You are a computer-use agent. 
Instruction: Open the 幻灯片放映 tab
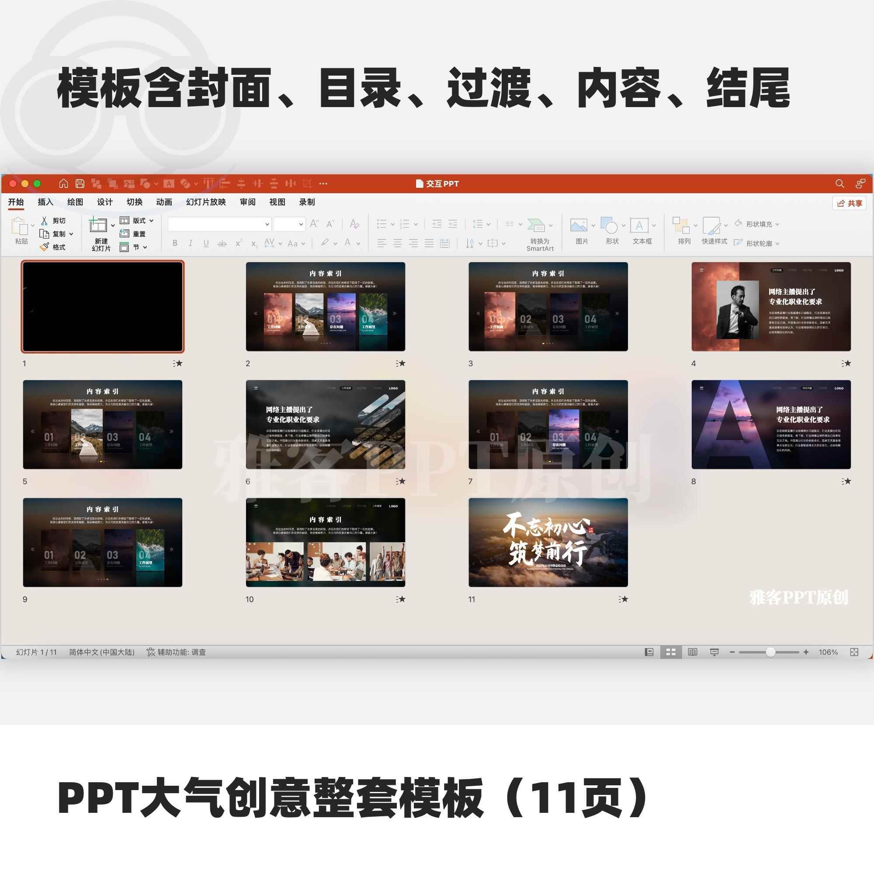[206, 202]
